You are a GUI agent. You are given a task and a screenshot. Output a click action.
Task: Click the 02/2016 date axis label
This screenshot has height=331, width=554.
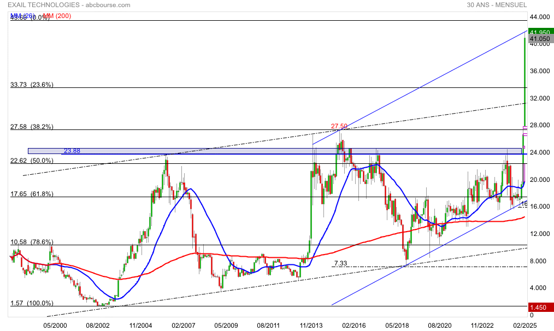354,325
